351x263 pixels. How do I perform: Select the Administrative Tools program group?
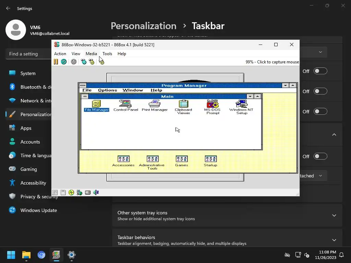point(152,163)
